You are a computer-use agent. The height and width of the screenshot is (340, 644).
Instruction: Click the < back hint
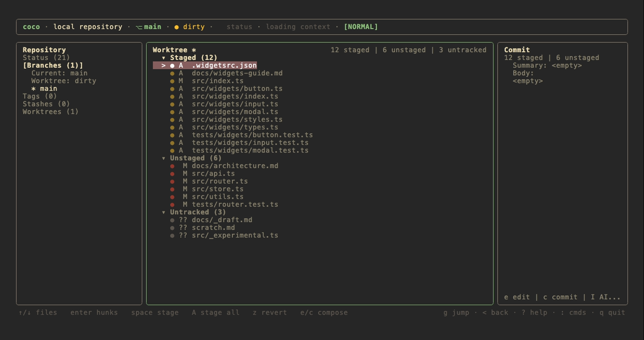click(495, 313)
